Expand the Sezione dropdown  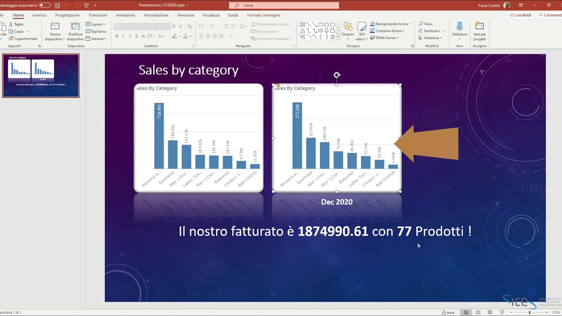[x=96, y=39]
